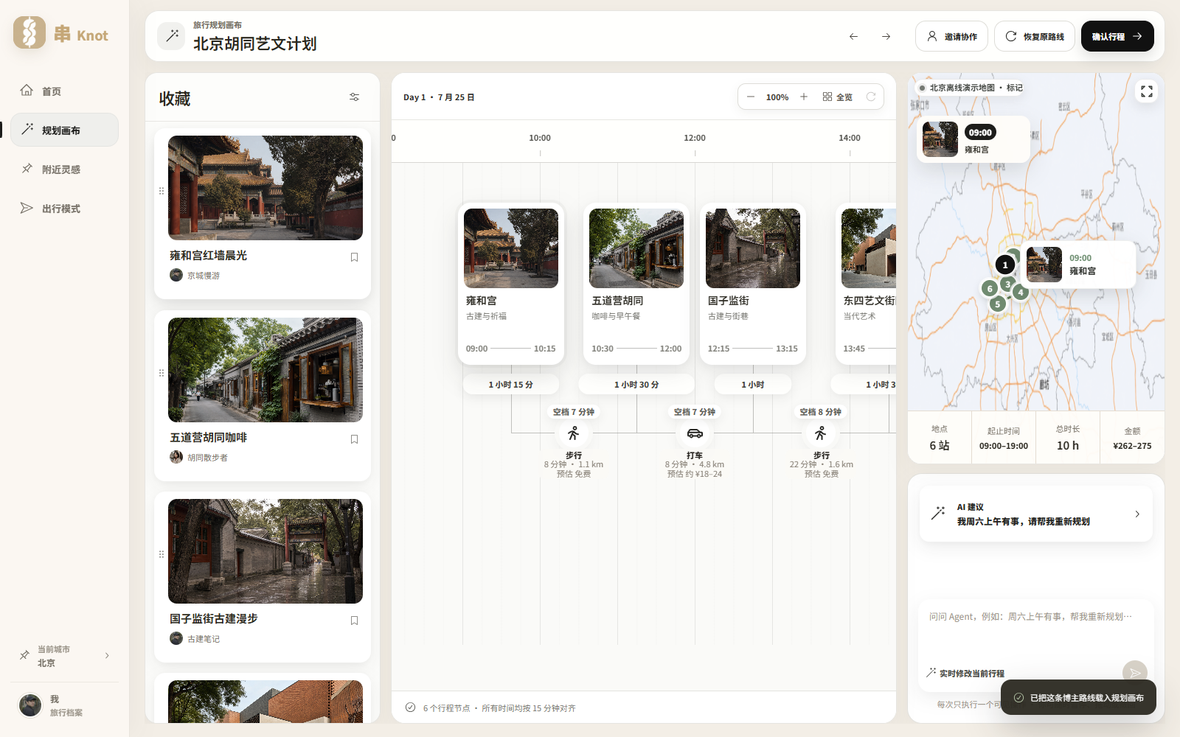The height and width of the screenshot is (737, 1180).
Task: Click map marker 4
Action: click(1021, 292)
